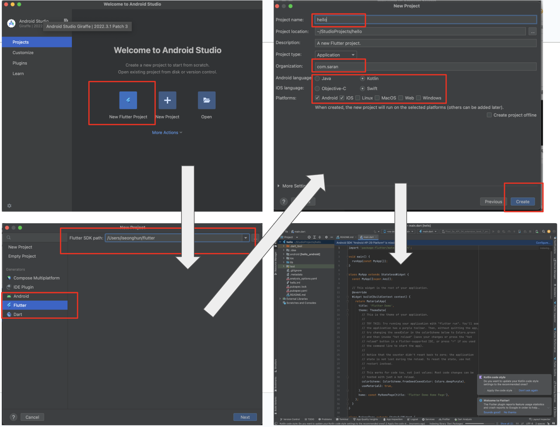
Task: Open the Project type Application dropdown
Action: [x=336, y=55]
